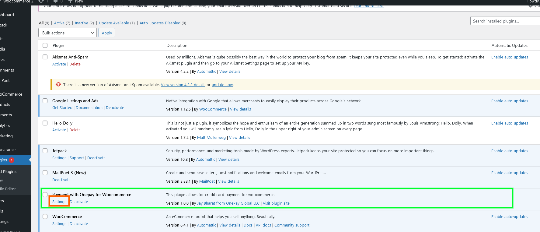This screenshot has height=232, width=540.
Task: Deactivate Google Listings and Ads
Action: point(115,108)
